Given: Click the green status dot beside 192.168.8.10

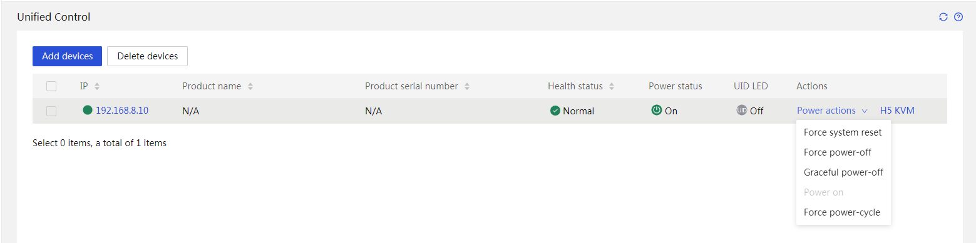Looking at the screenshot, I should pyautogui.click(x=88, y=110).
